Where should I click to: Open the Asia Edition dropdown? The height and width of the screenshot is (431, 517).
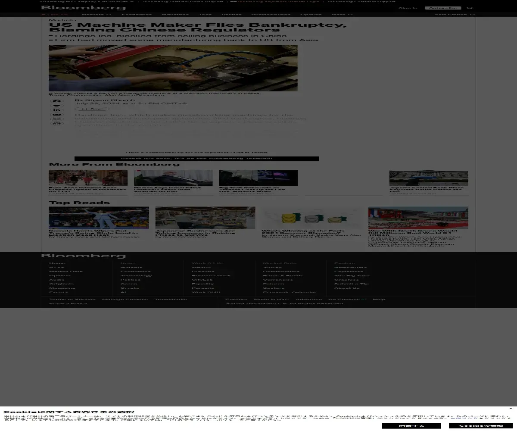[x=455, y=15]
